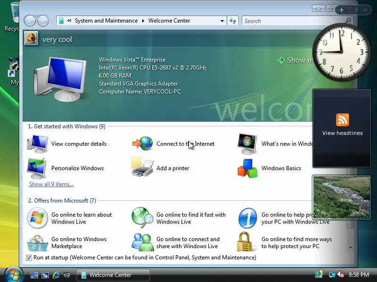Click the search magnifier icon
The height and width of the screenshot is (282, 377).
348,21
